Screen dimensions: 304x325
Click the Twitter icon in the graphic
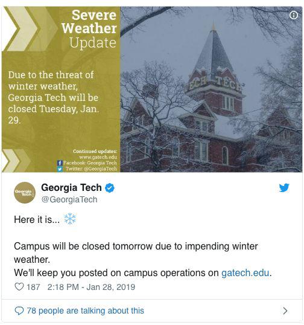[60, 169]
